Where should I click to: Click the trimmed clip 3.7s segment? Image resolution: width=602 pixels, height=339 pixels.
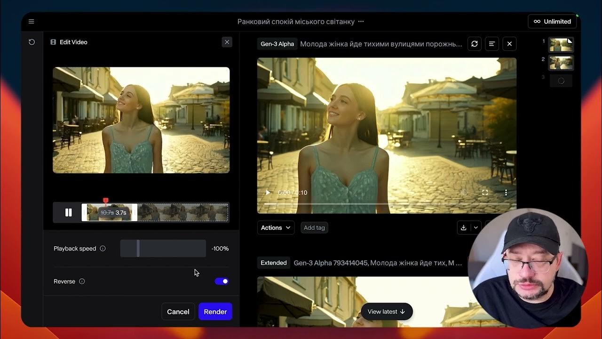(110, 212)
